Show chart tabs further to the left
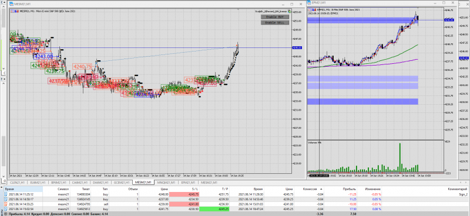The height and width of the screenshot is (216, 470). point(461,182)
